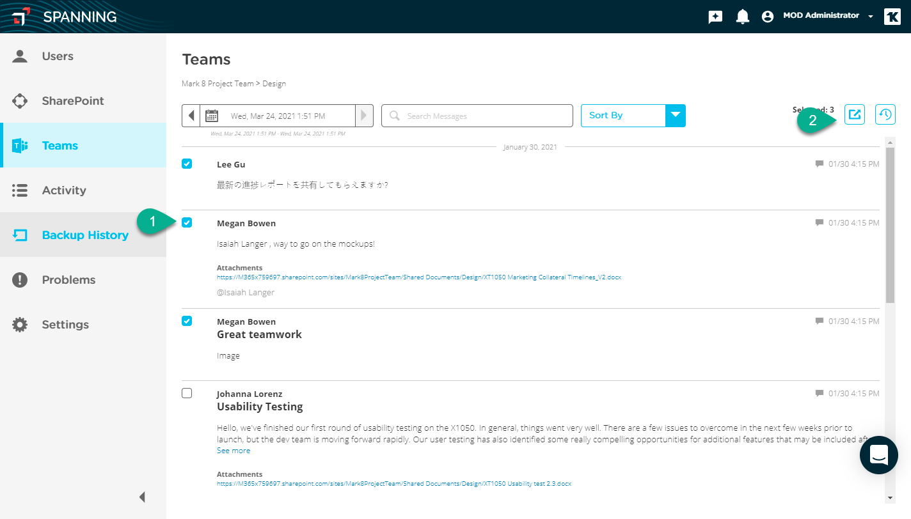
Task: Open the feedback chat-plus icon
Action: [715, 17]
